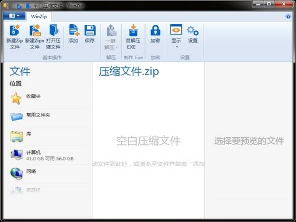Image resolution: width=296 pixels, height=222 pixels.
Task: Select 网络 network location
Action: pos(49,173)
